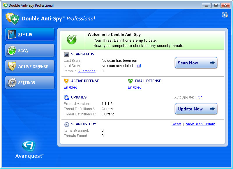Open the Quarantine link
Image resolution: width=233 pixels, height=169 pixels.
pyautogui.click(x=87, y=71)
